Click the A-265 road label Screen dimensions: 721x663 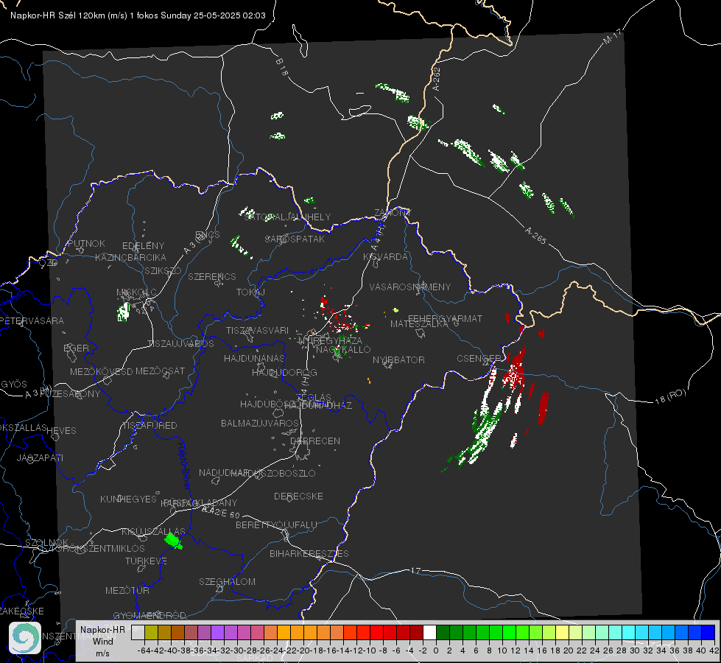[x=535, y=235]
